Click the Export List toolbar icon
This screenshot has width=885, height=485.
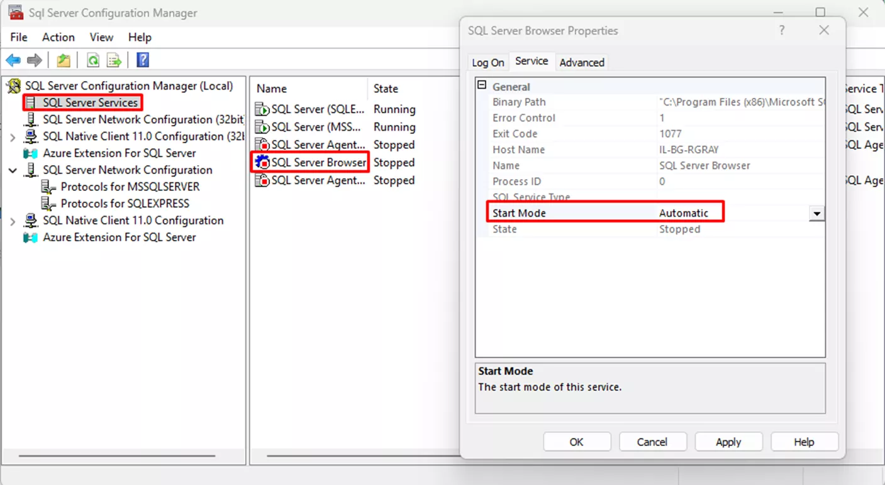click(x=114, y=60)
